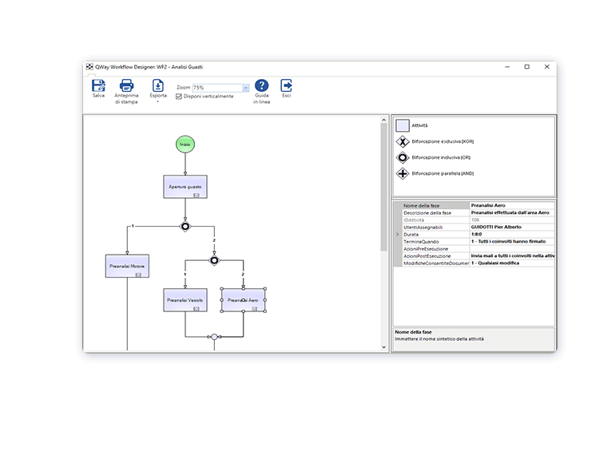
Task: Select Biforcazione parallela AND gateway icon
Action: (x=403, y=173)
